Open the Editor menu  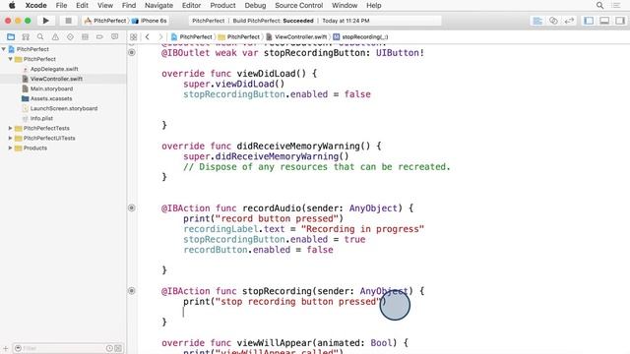click(191, 5)
